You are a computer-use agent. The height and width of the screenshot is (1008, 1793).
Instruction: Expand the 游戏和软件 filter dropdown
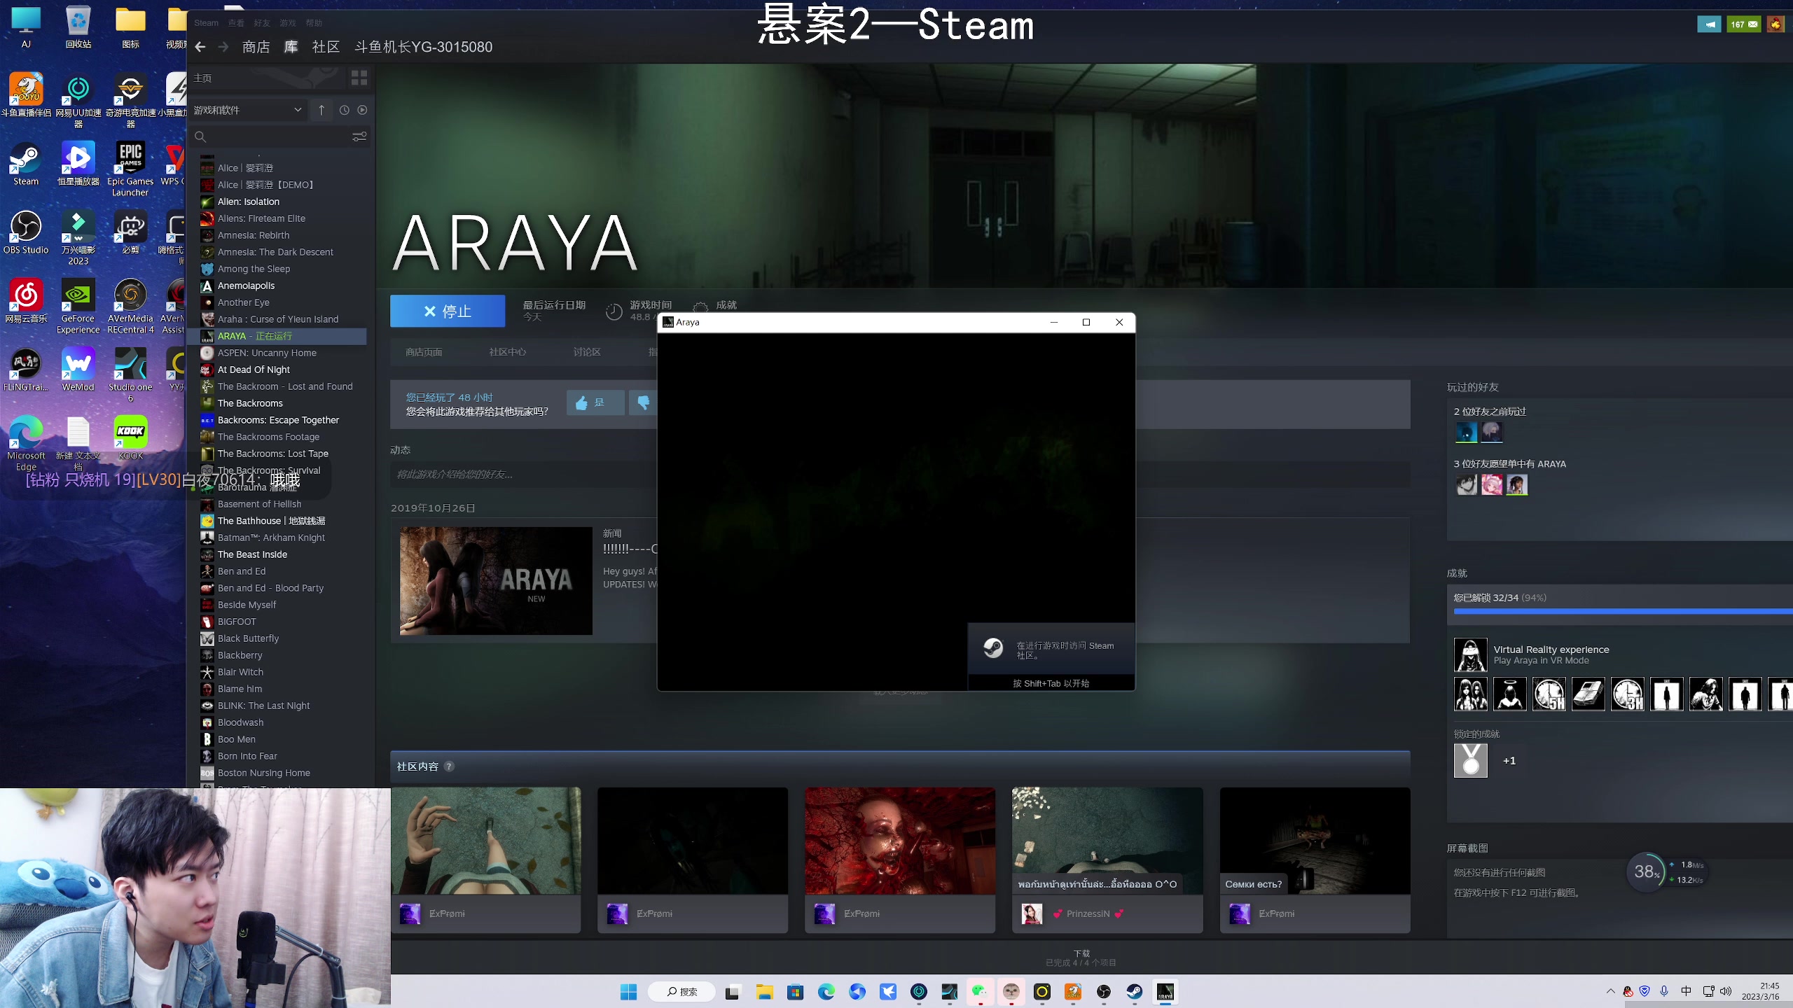pos(297,110)
